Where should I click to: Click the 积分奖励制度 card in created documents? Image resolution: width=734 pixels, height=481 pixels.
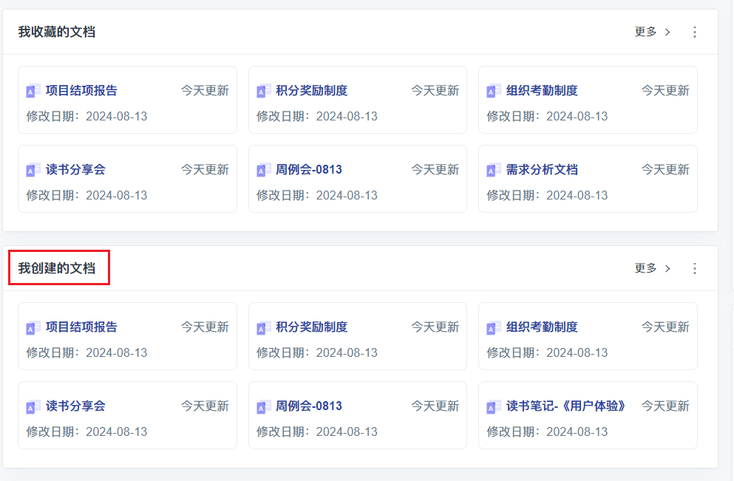[x=357, y=336]
